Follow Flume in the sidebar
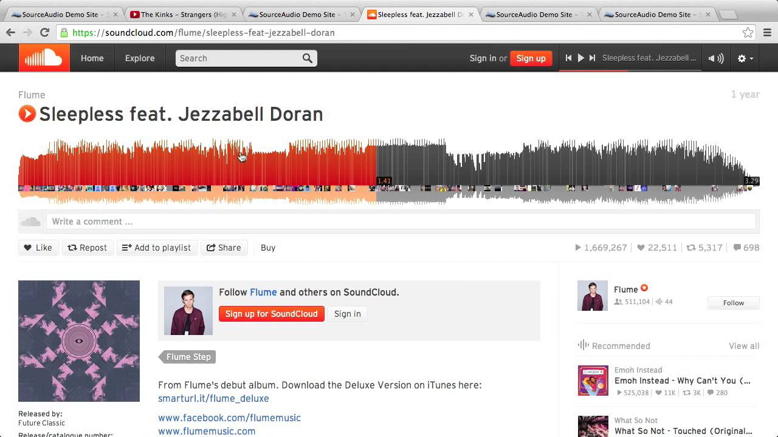The height and width of the screenshot is (437, 778). click(733, 303)
